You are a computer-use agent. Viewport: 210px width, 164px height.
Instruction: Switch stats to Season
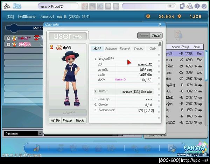coord(143,36)
